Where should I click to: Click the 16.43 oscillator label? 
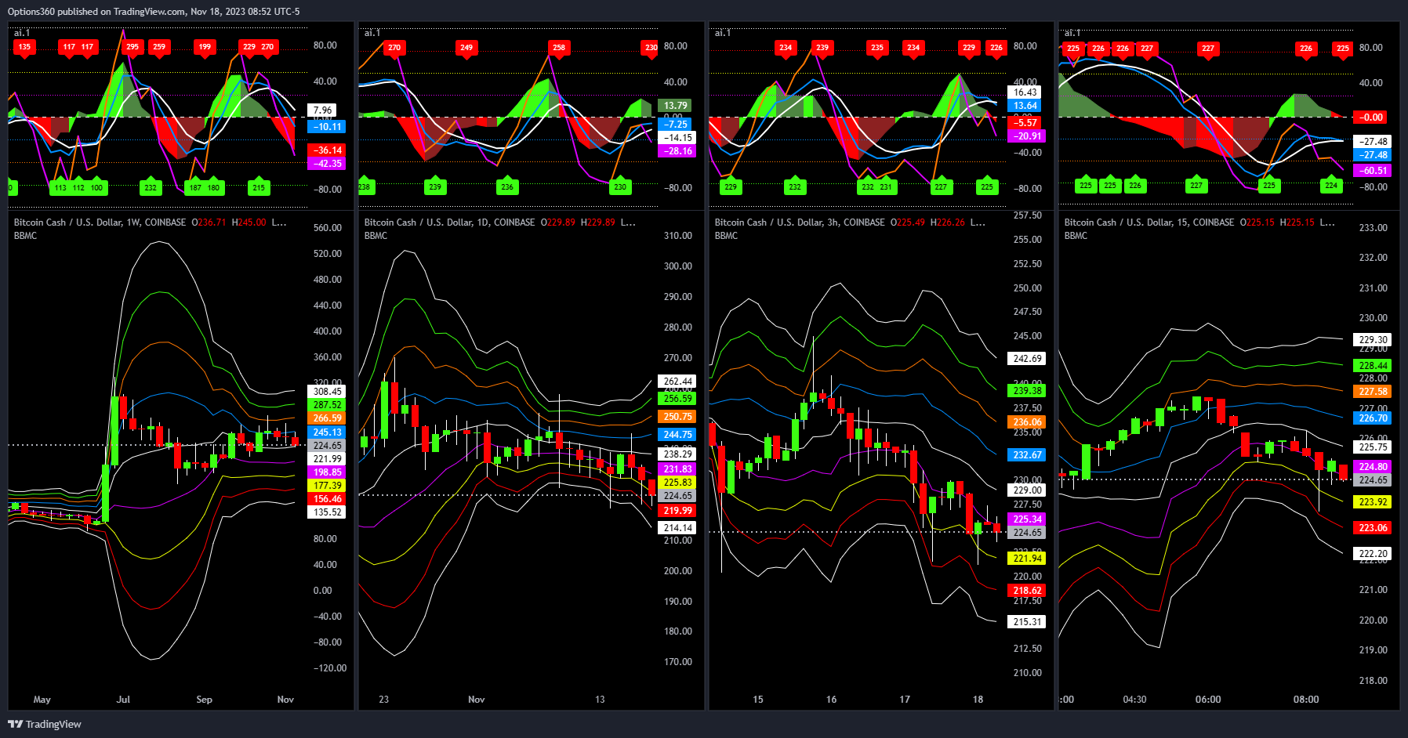coord(1025,92)
